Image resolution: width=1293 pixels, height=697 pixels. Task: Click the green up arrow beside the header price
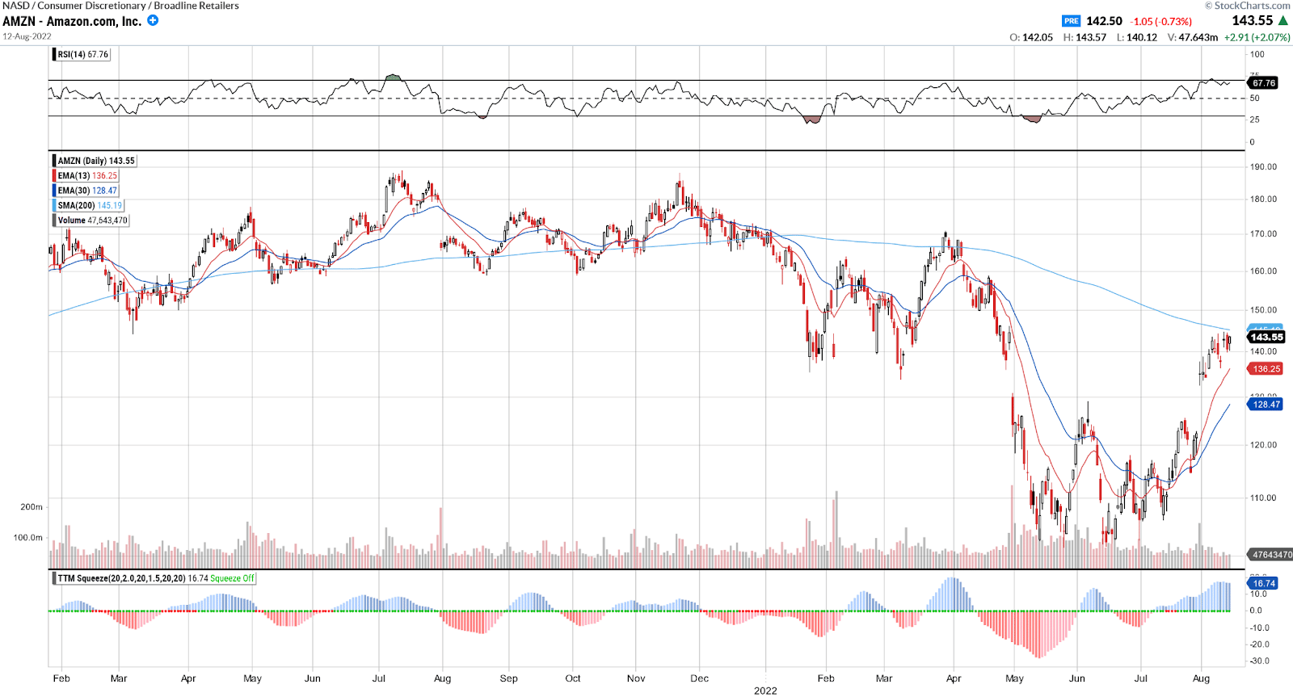pos(1283,20)
